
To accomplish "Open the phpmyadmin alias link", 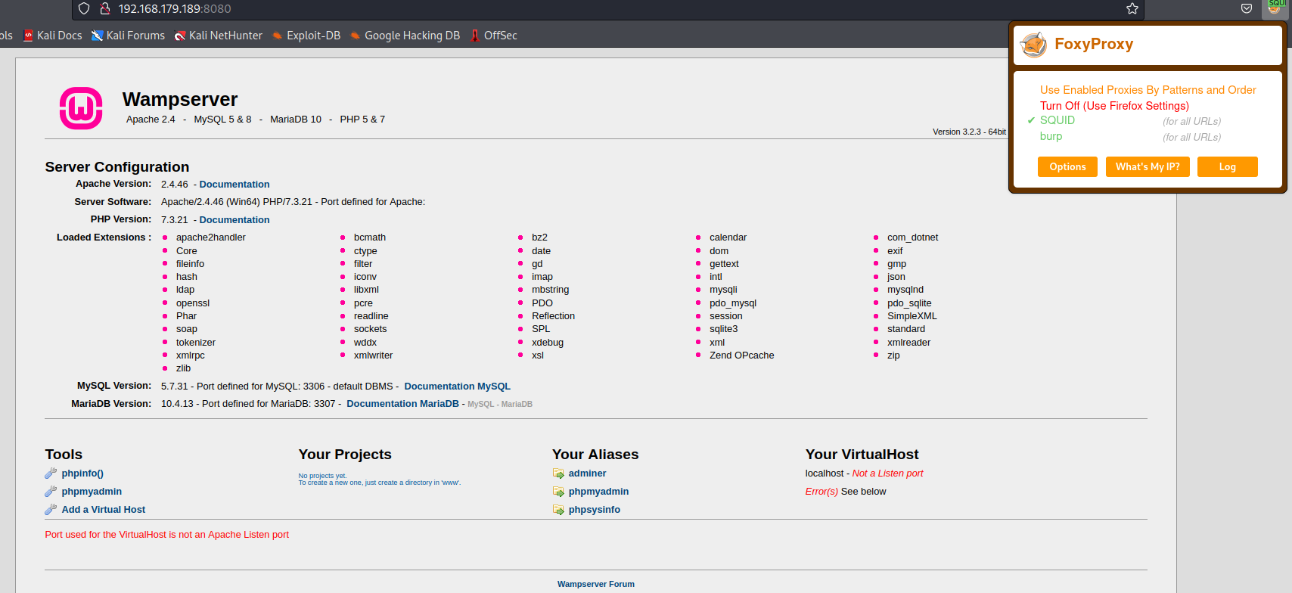I will [598, 492].
